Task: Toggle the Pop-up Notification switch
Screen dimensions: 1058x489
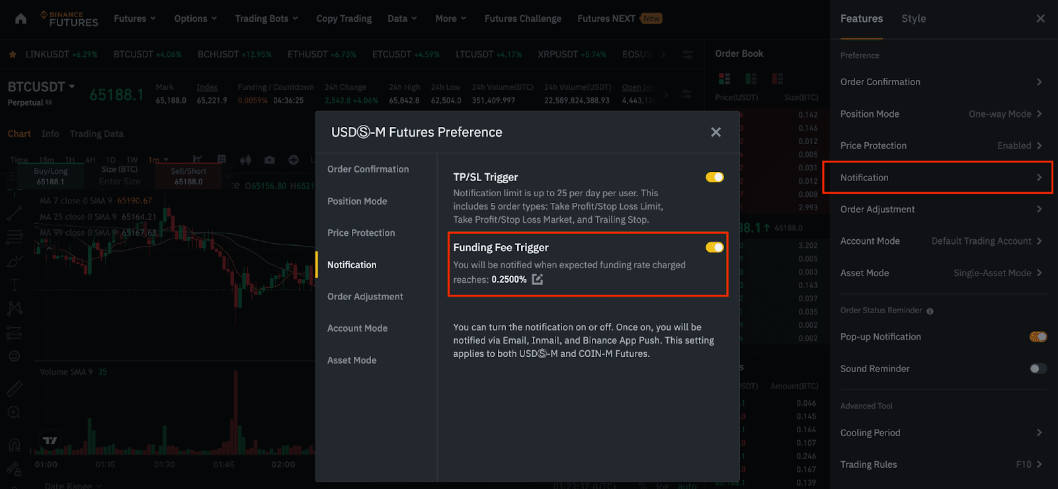Action: click(x=1038, y=337)
